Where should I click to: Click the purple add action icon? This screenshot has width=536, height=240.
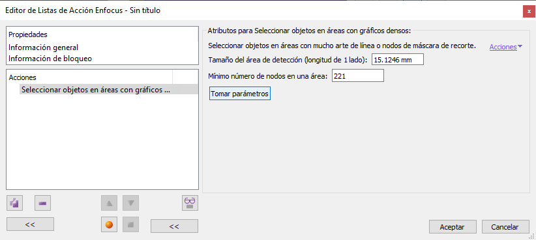(x=15, y=204)
